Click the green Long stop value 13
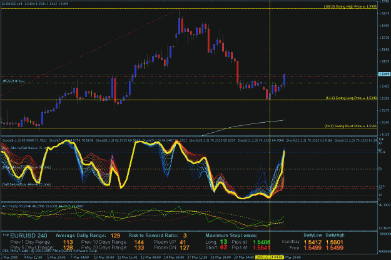 [x=223, y=242]
